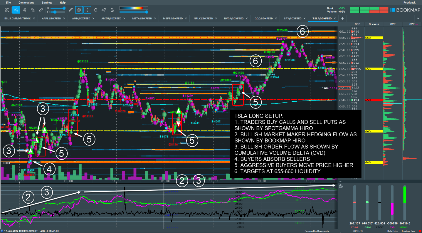
Task: Close the NVDA@DXFEED tab
Action: point(247,18)
